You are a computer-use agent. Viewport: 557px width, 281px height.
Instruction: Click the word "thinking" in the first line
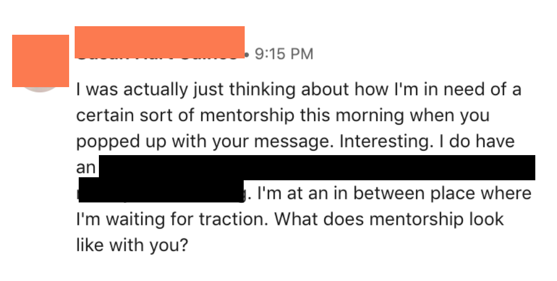coord(262,90)
